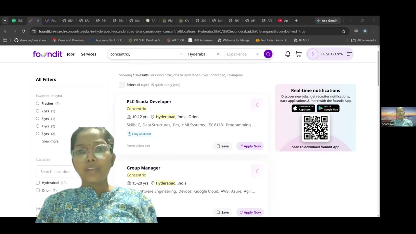416x234 pixels.
Task: Select the 3 yrs experience radio button
Action: 38,119
